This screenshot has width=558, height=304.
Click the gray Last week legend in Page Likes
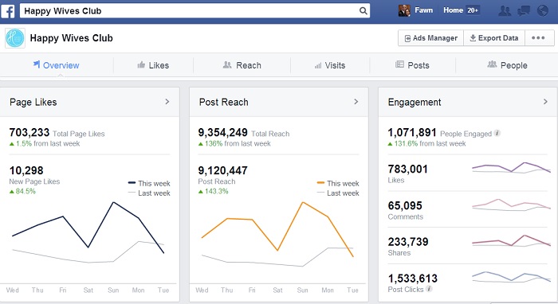coord(150,193)
